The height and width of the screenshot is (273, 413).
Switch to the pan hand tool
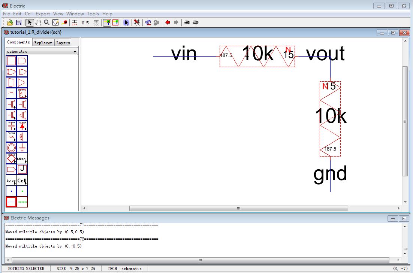pos(39,22)
